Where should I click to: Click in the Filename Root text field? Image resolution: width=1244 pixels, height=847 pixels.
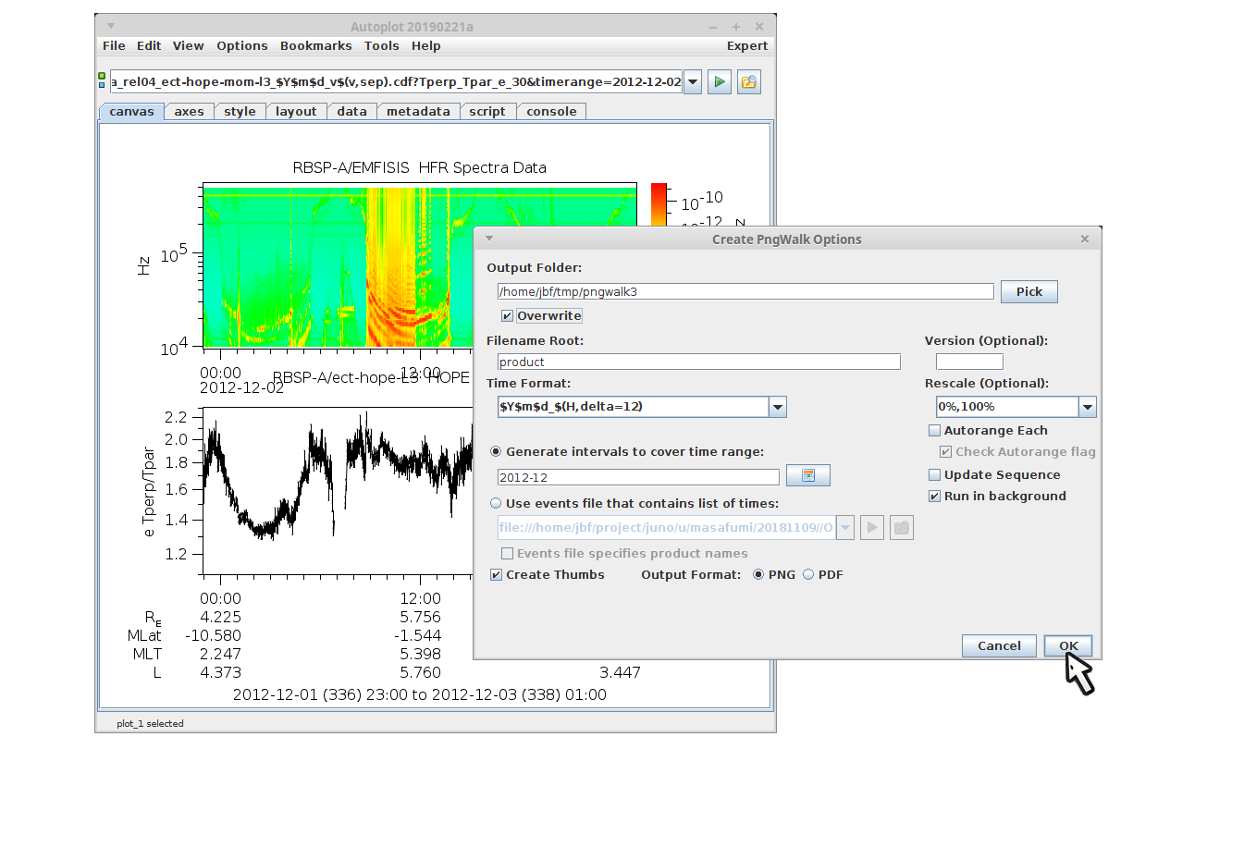click(x=698, y=362)
